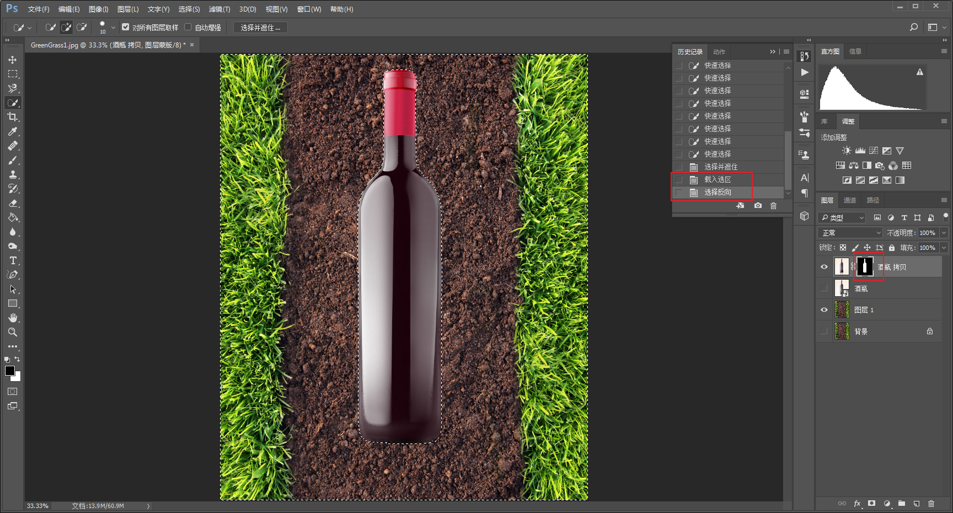Toggle lock all on the layer

892,248
